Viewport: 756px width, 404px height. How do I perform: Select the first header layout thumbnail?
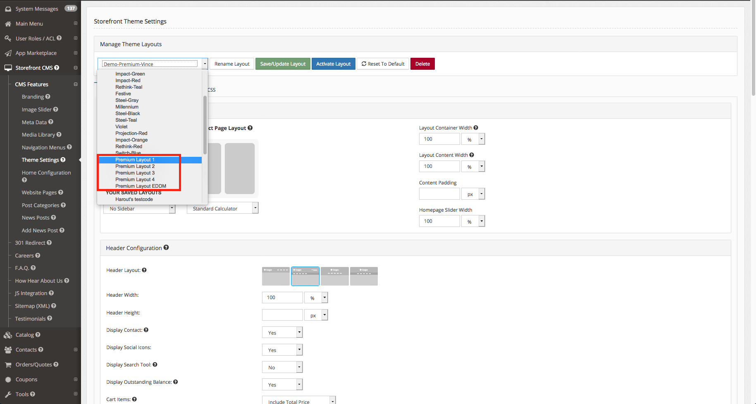(276, 276)
